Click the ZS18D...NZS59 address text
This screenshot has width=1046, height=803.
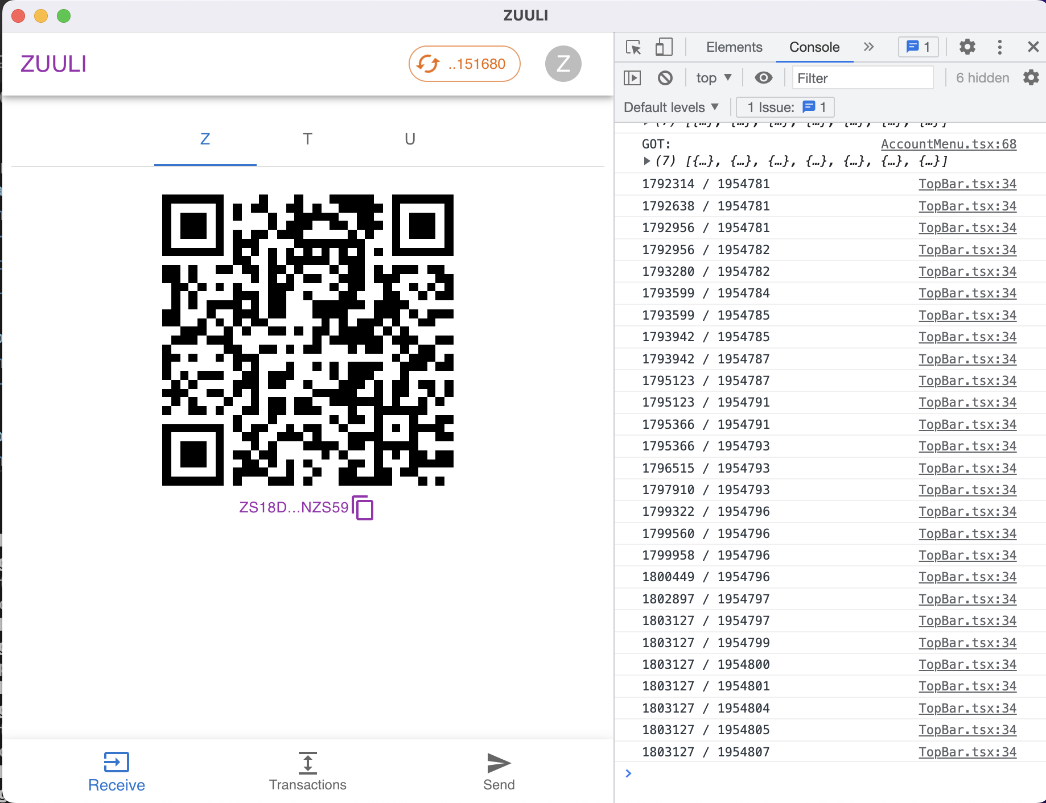coord(294,507)
